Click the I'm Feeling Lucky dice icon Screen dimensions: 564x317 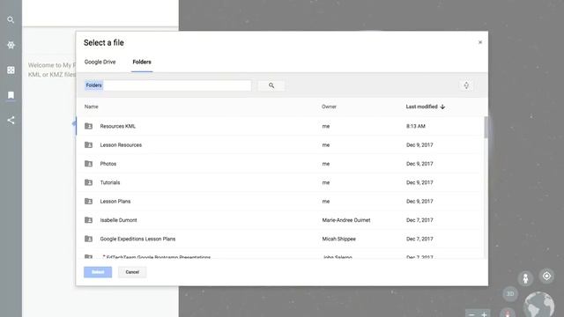click(11, 70)
